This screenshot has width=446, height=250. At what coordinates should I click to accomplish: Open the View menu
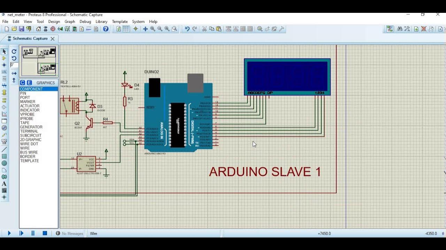point(28,22)
